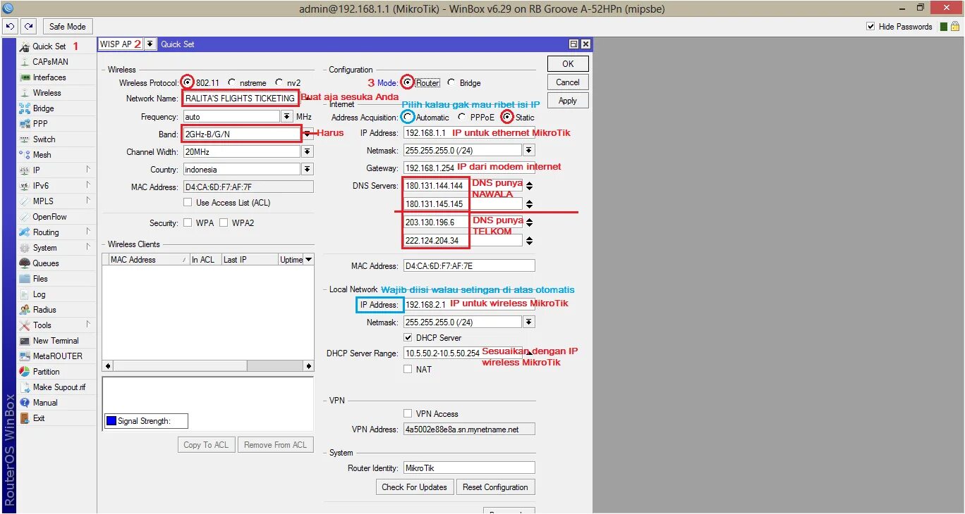Select Bridge mode radio button
This screenshot has width=965, height=514.
pos(452,82)
